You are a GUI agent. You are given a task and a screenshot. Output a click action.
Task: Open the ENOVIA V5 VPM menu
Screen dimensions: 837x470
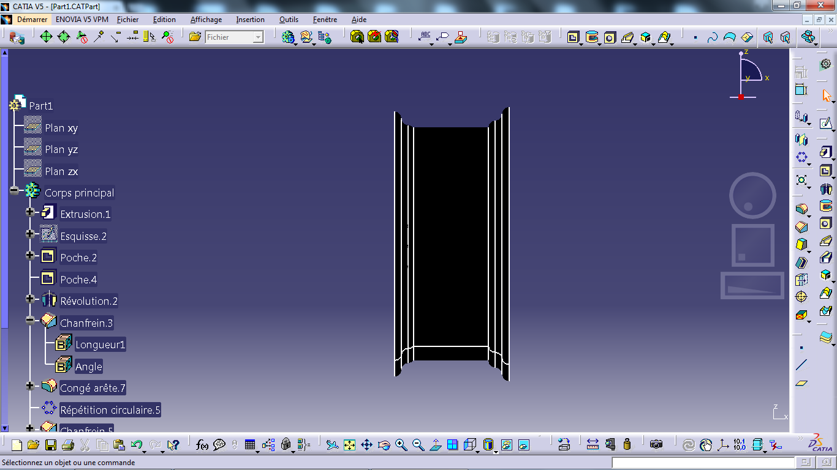[81, 20]
